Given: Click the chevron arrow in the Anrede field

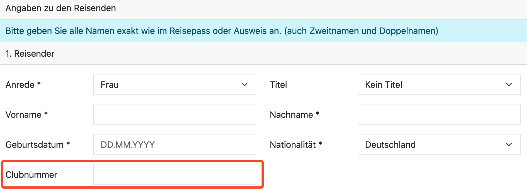Looking at the screenshot, I should click(245, 84).
